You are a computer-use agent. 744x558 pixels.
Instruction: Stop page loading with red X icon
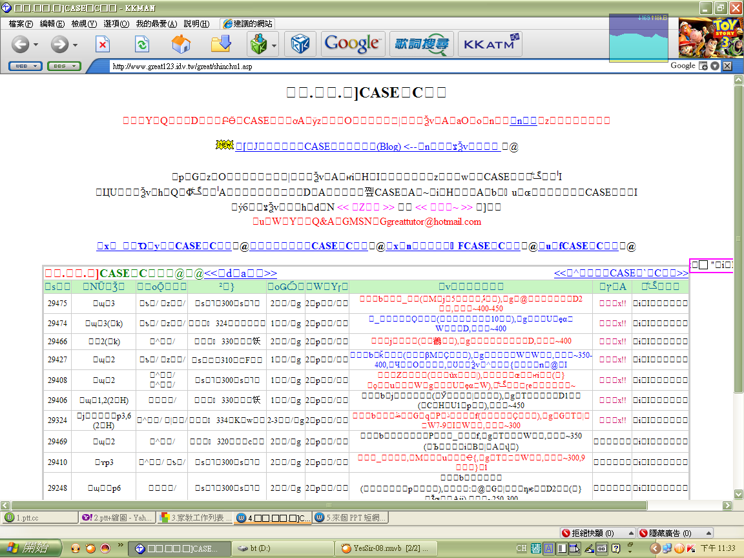click(x=102, y=45)
